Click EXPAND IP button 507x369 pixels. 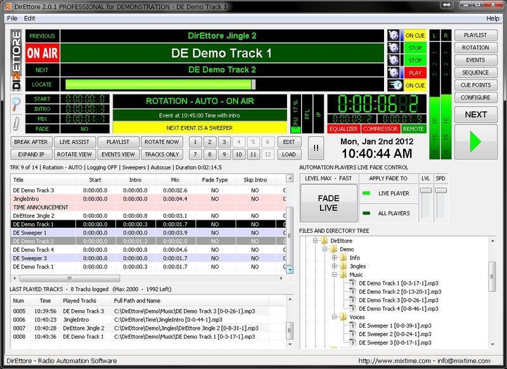(31, 154)
